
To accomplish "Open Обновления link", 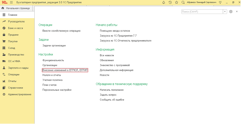I will point(107,61).
